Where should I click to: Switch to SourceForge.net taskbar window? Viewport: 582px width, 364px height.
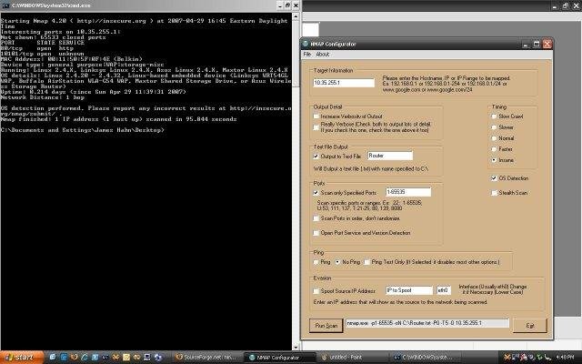207,358
